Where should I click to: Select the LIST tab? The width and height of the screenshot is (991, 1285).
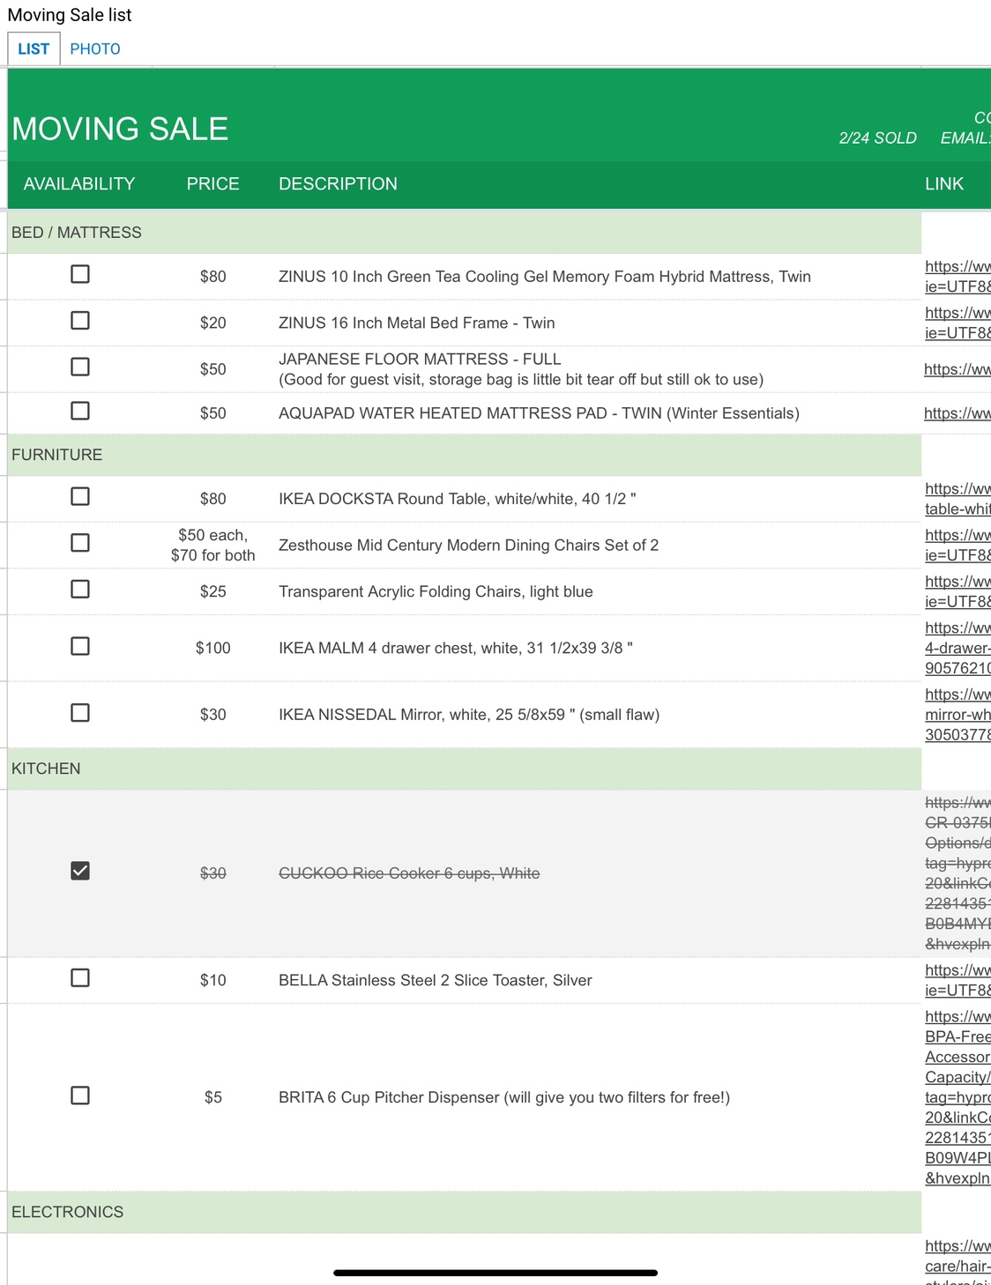(34, 49)
